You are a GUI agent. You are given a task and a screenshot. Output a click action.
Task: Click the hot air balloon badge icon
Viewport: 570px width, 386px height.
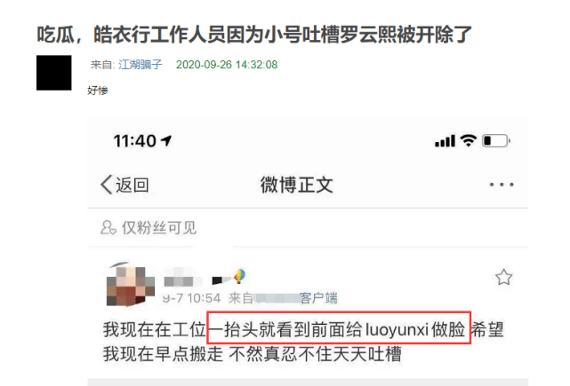tap(239, 276)
